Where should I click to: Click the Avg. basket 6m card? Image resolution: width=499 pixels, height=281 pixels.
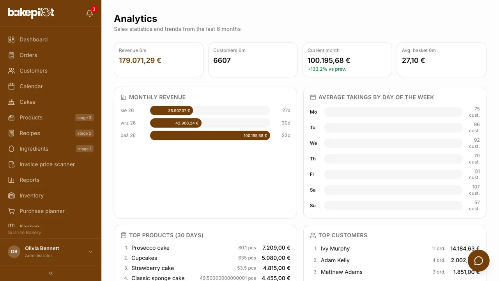pos(442,60)
